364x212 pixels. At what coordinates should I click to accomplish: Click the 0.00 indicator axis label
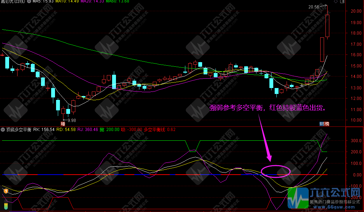(x=357, y=175)
